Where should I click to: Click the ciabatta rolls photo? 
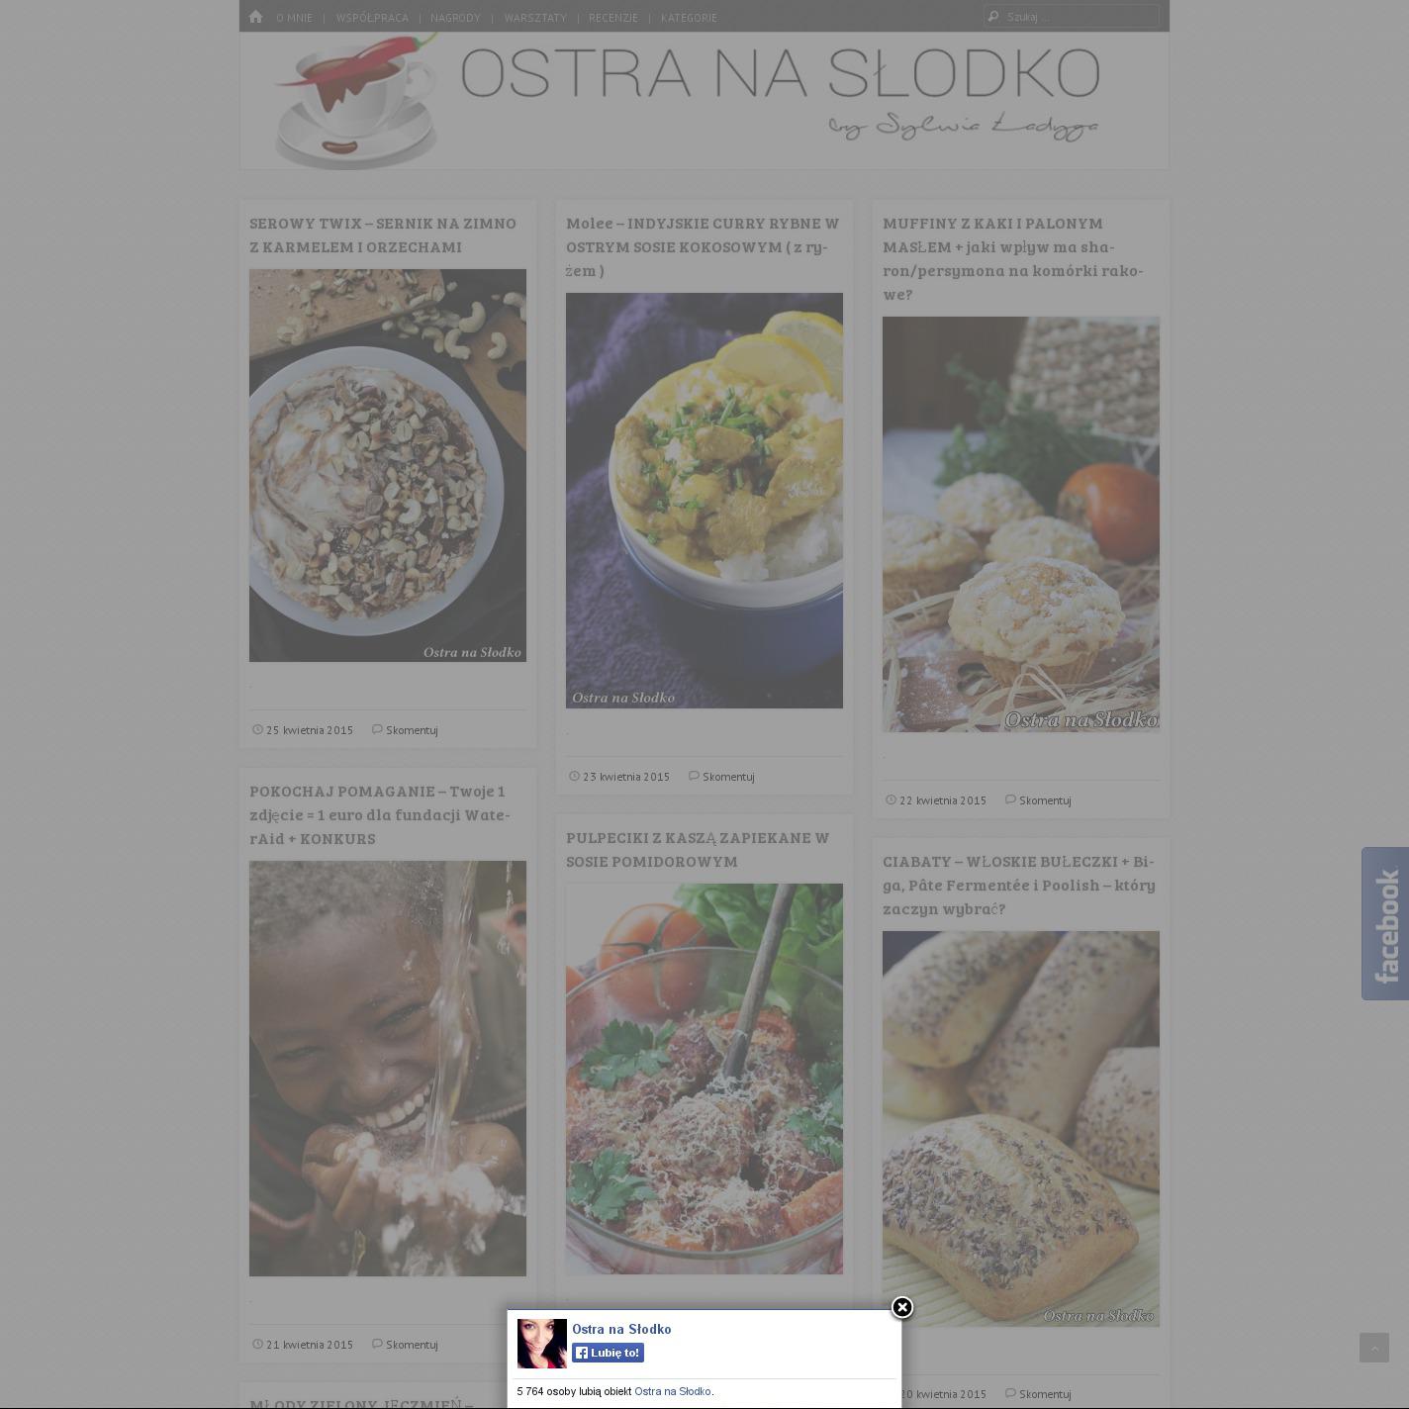coord(1021,1129)
